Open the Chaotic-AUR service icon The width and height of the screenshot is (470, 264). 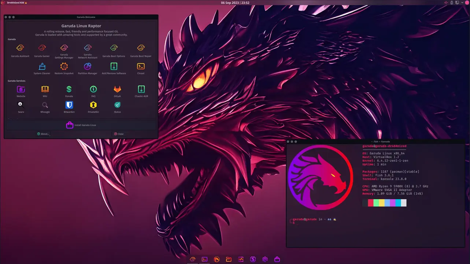[141, 89]
